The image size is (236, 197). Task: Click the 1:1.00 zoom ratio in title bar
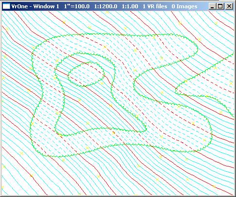click(130, 6)
